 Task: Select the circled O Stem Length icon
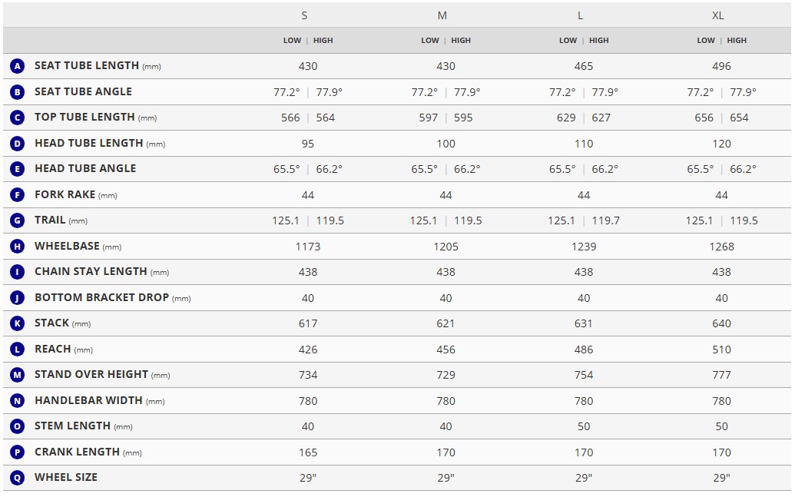(x=17, y=426)
